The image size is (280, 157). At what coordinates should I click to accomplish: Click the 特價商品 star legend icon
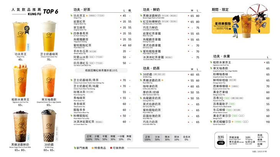coord(93,148)
